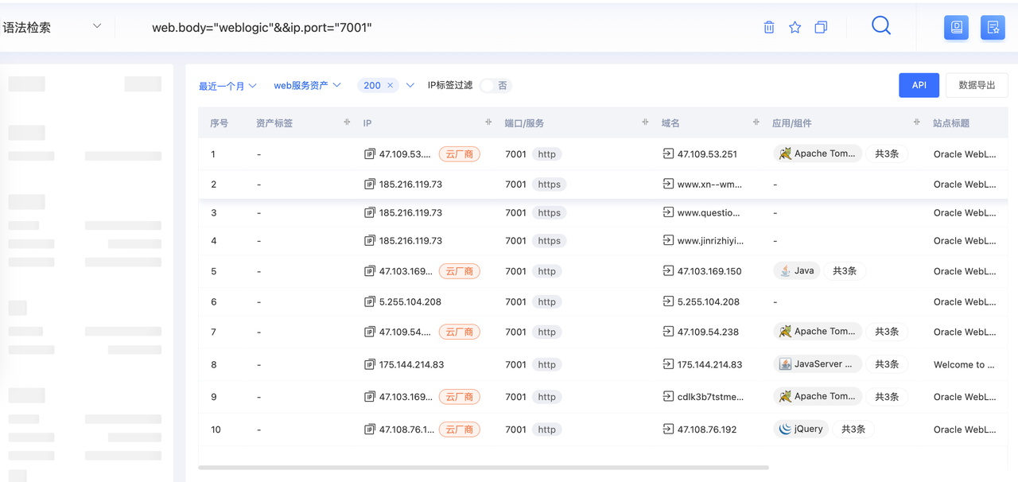Screen dimensions: 1018x482
Task: Toggle the IP标签过滤 switch
Action: click(495, 85)
